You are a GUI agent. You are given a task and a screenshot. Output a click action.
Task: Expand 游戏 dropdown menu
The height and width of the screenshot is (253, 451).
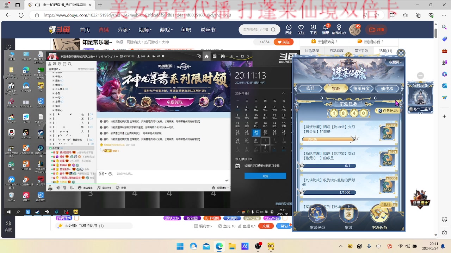[166, 30]
